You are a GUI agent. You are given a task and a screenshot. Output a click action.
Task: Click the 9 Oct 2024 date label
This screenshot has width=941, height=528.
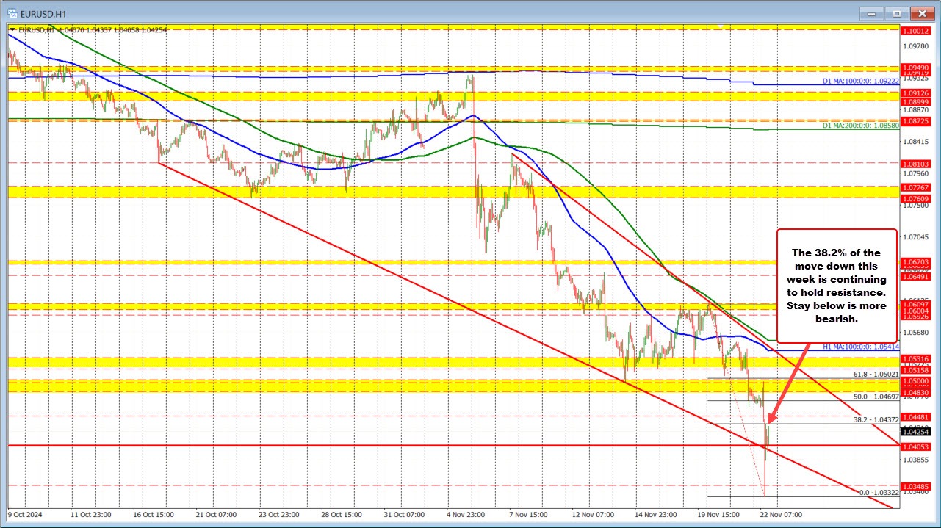26,516
